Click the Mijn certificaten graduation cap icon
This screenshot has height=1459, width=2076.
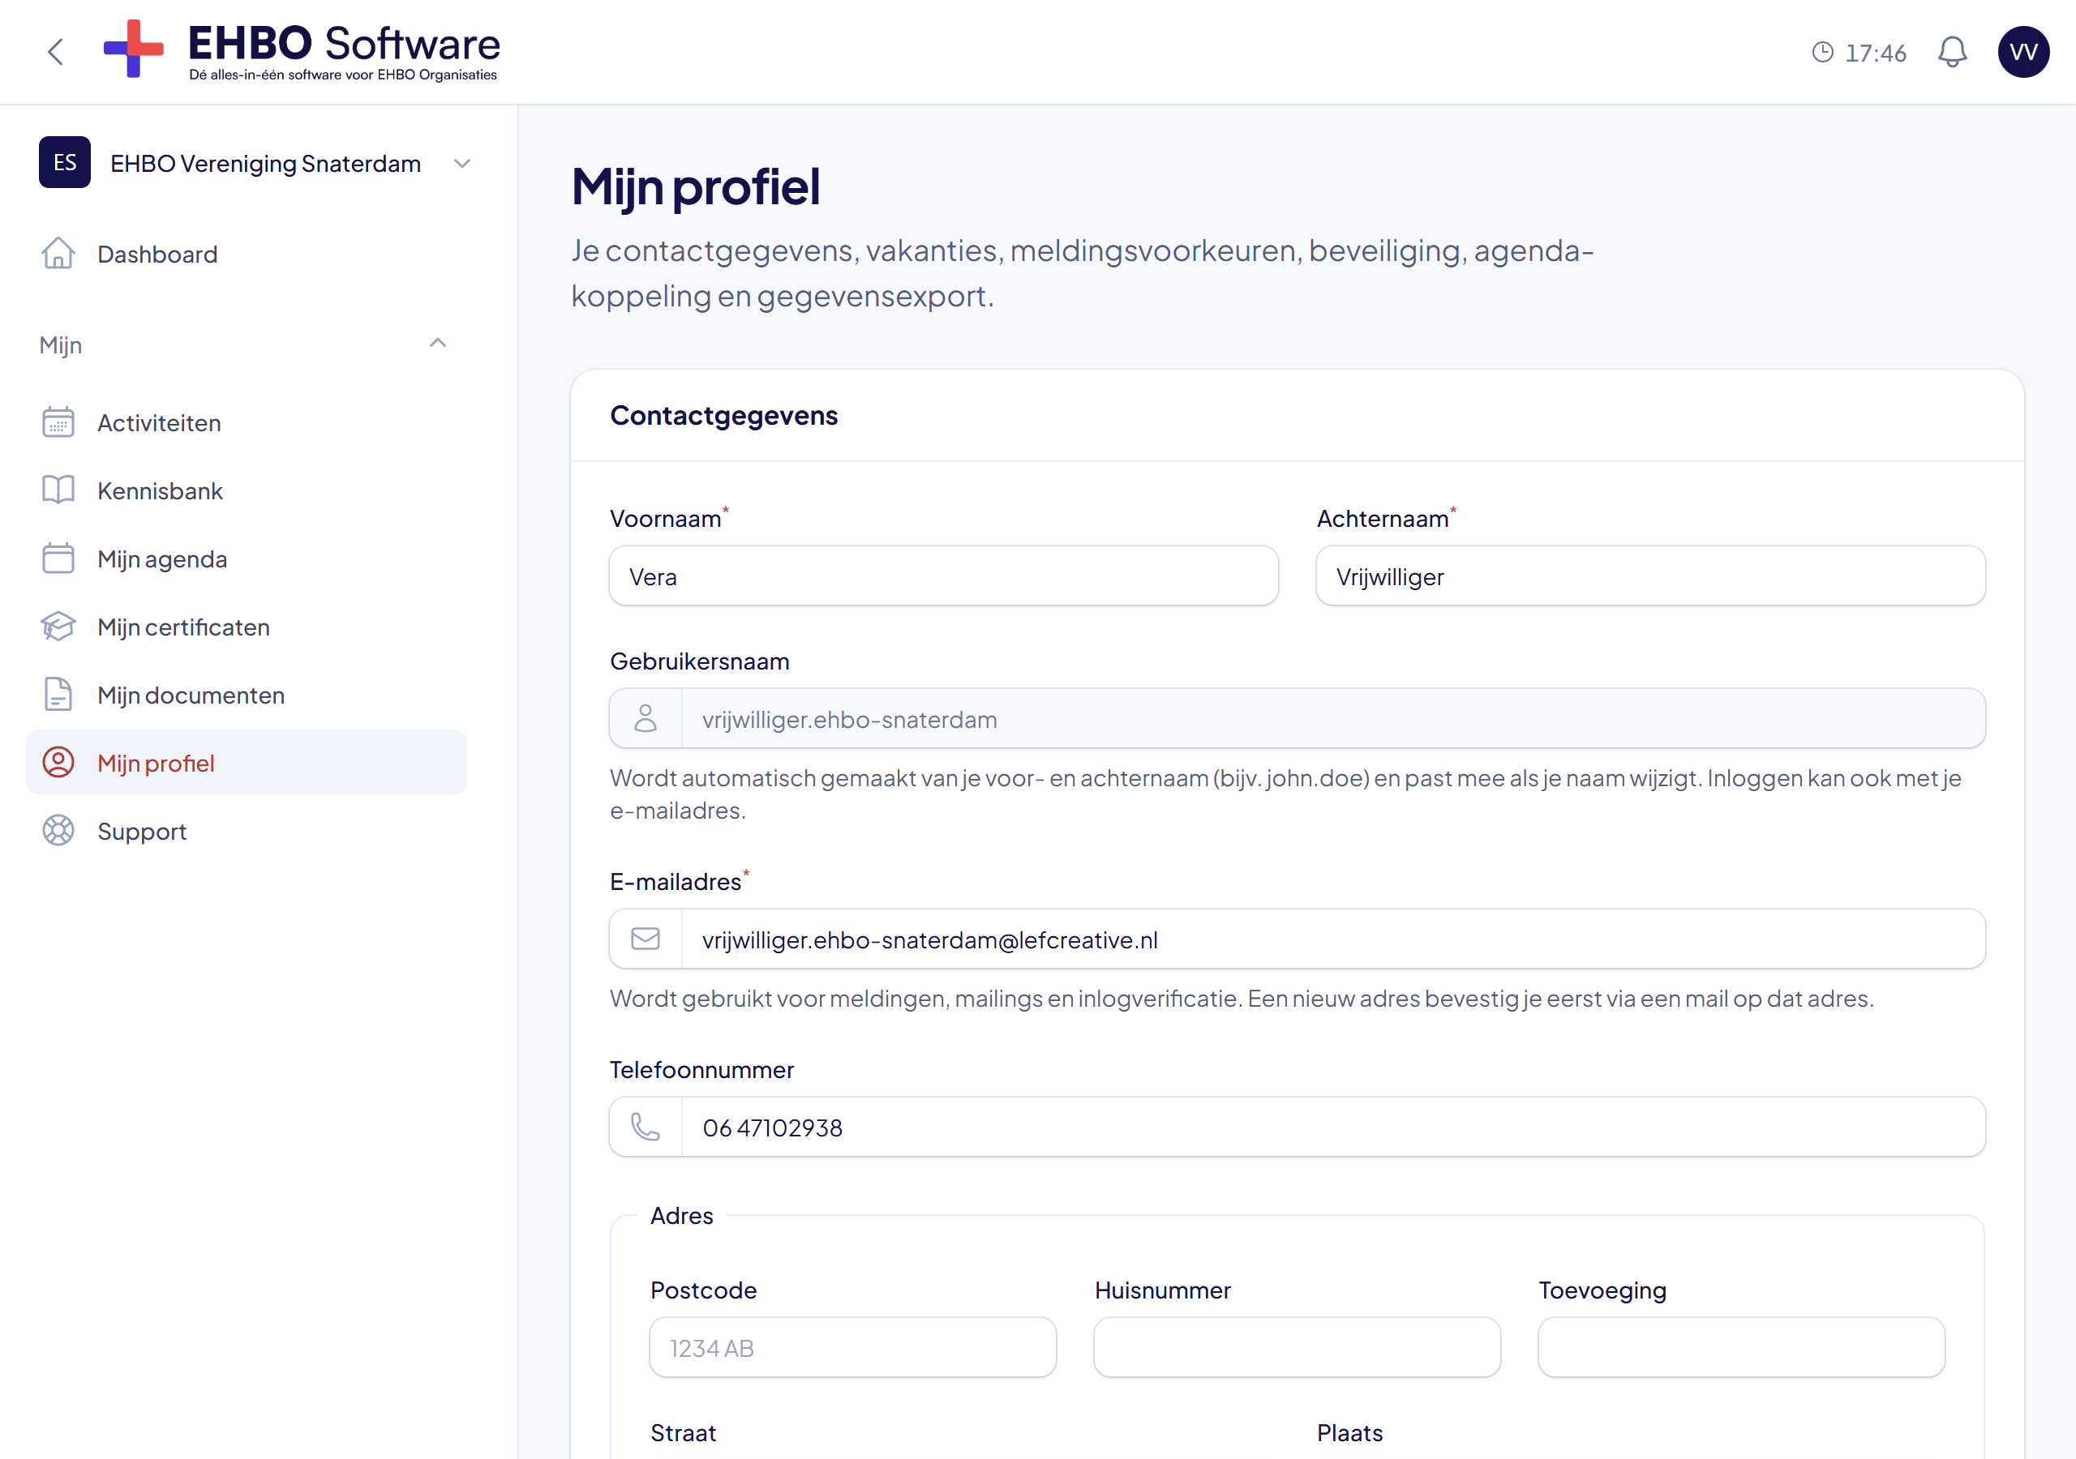58,627
